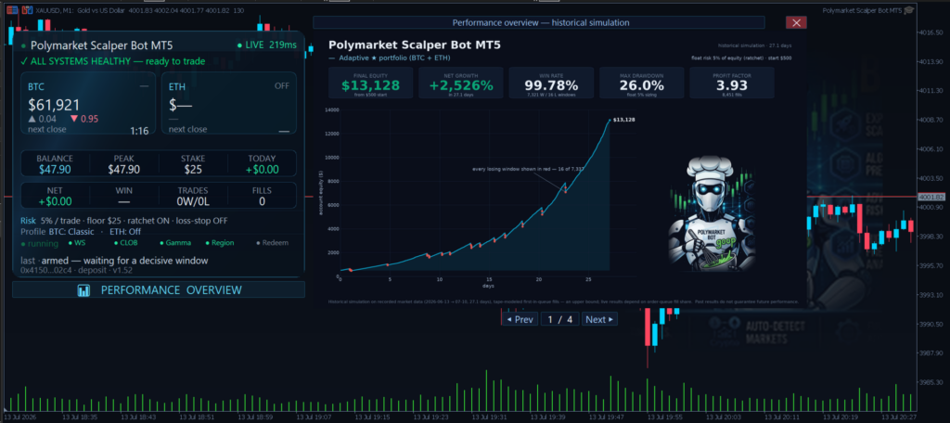The height and width of the screenshot is (423, 950).
Task: Click the BALANCE value $47.90
Action: 55,169
